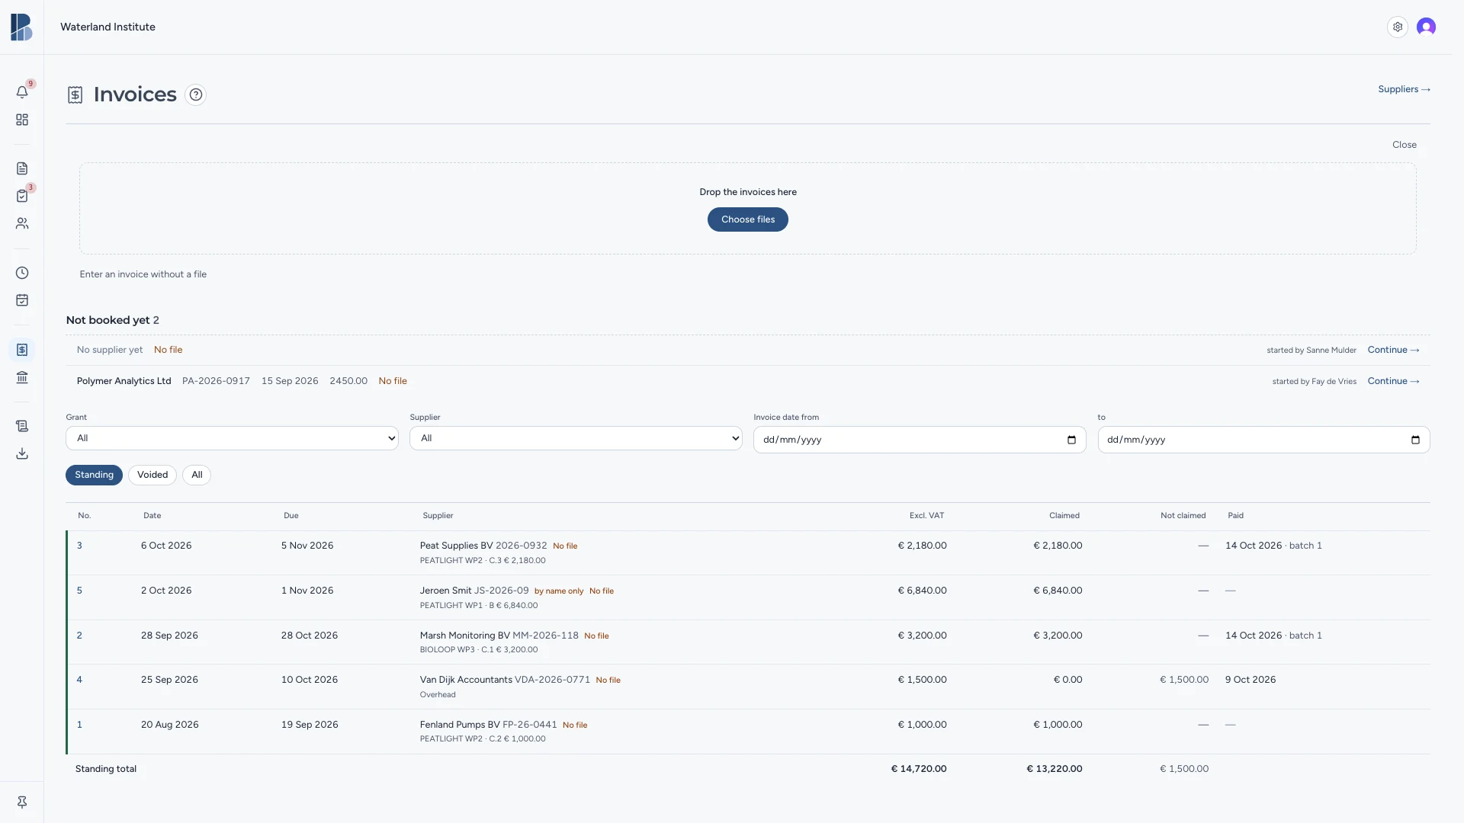Click the Choose files button
The width and height of the screenshot is (1464, 823).
click(x=748, y=219)
